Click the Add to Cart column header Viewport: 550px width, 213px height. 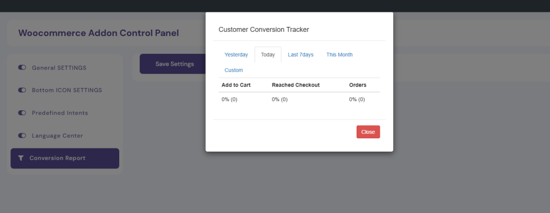(x=236, y=85)
